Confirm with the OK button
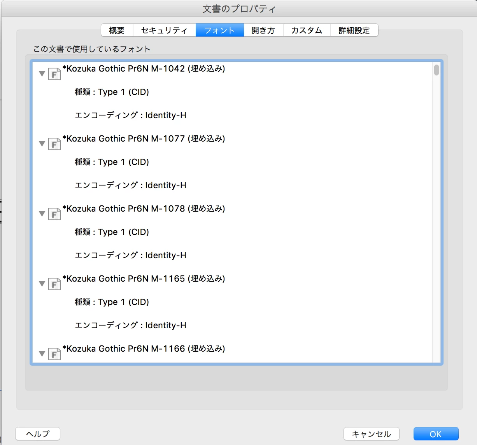The width and height of the screenshot is (477, 445). pyautogui.click(x=436, y=434)
